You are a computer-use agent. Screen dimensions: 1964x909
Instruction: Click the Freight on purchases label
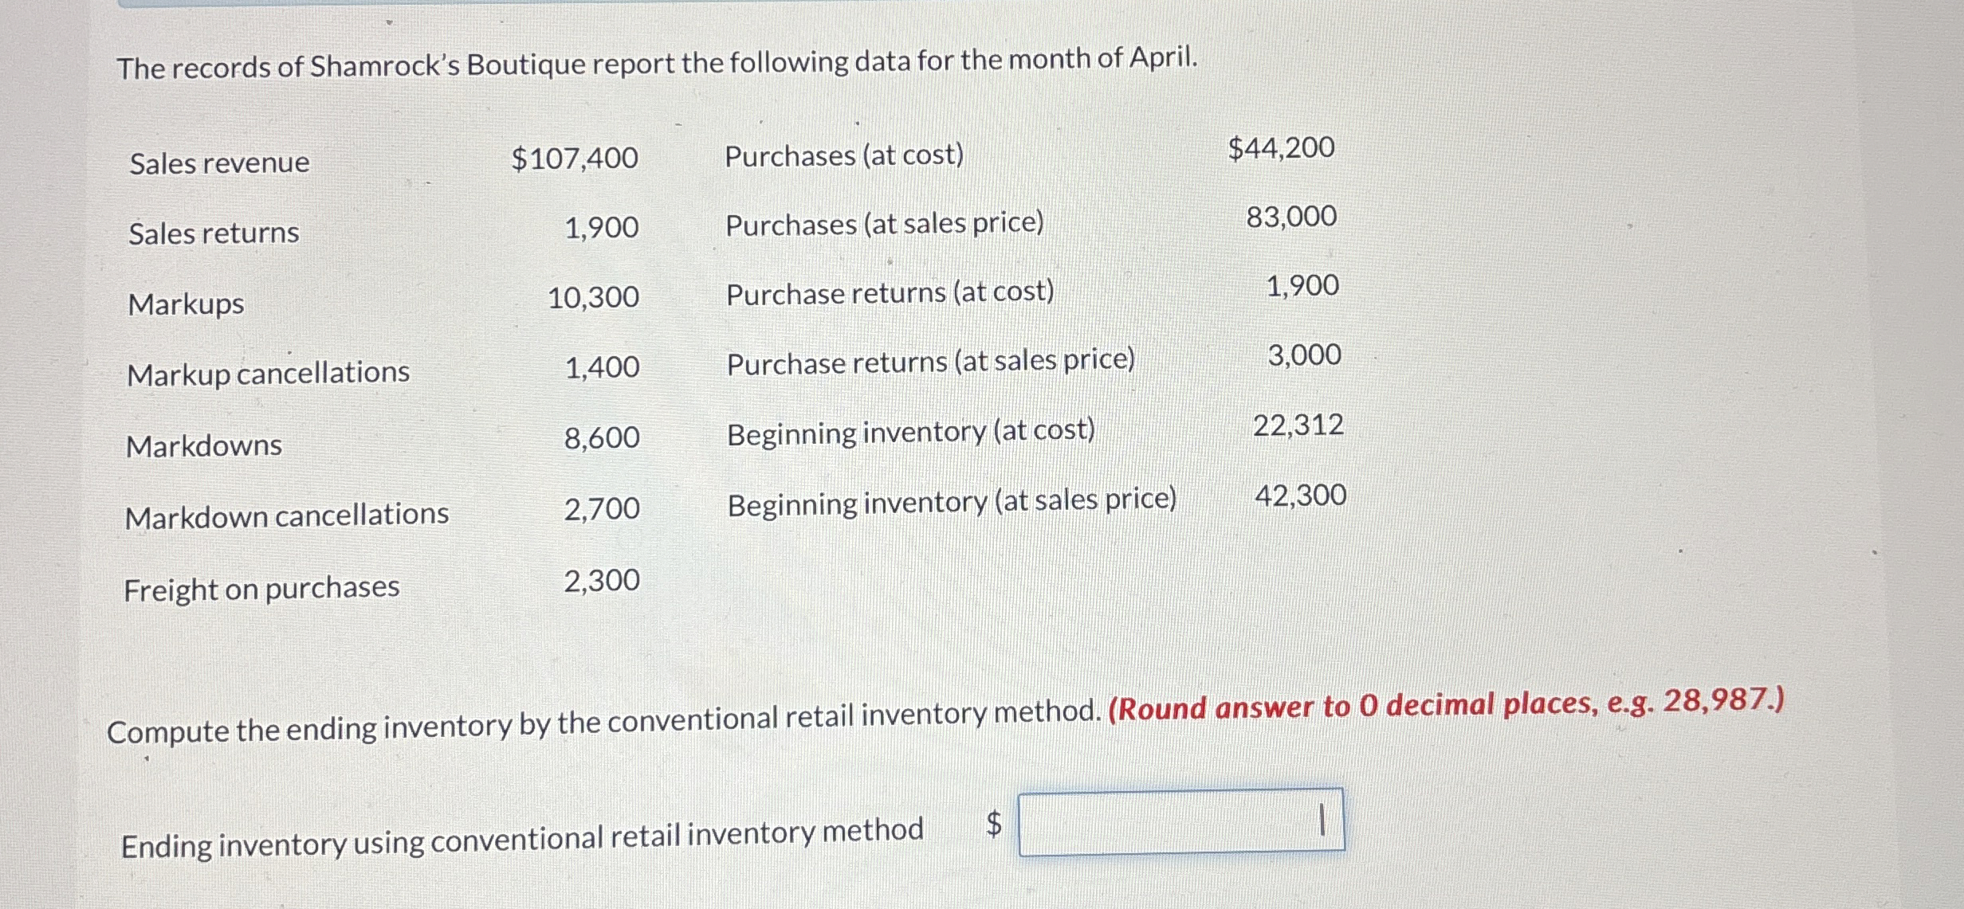(261, 587)
